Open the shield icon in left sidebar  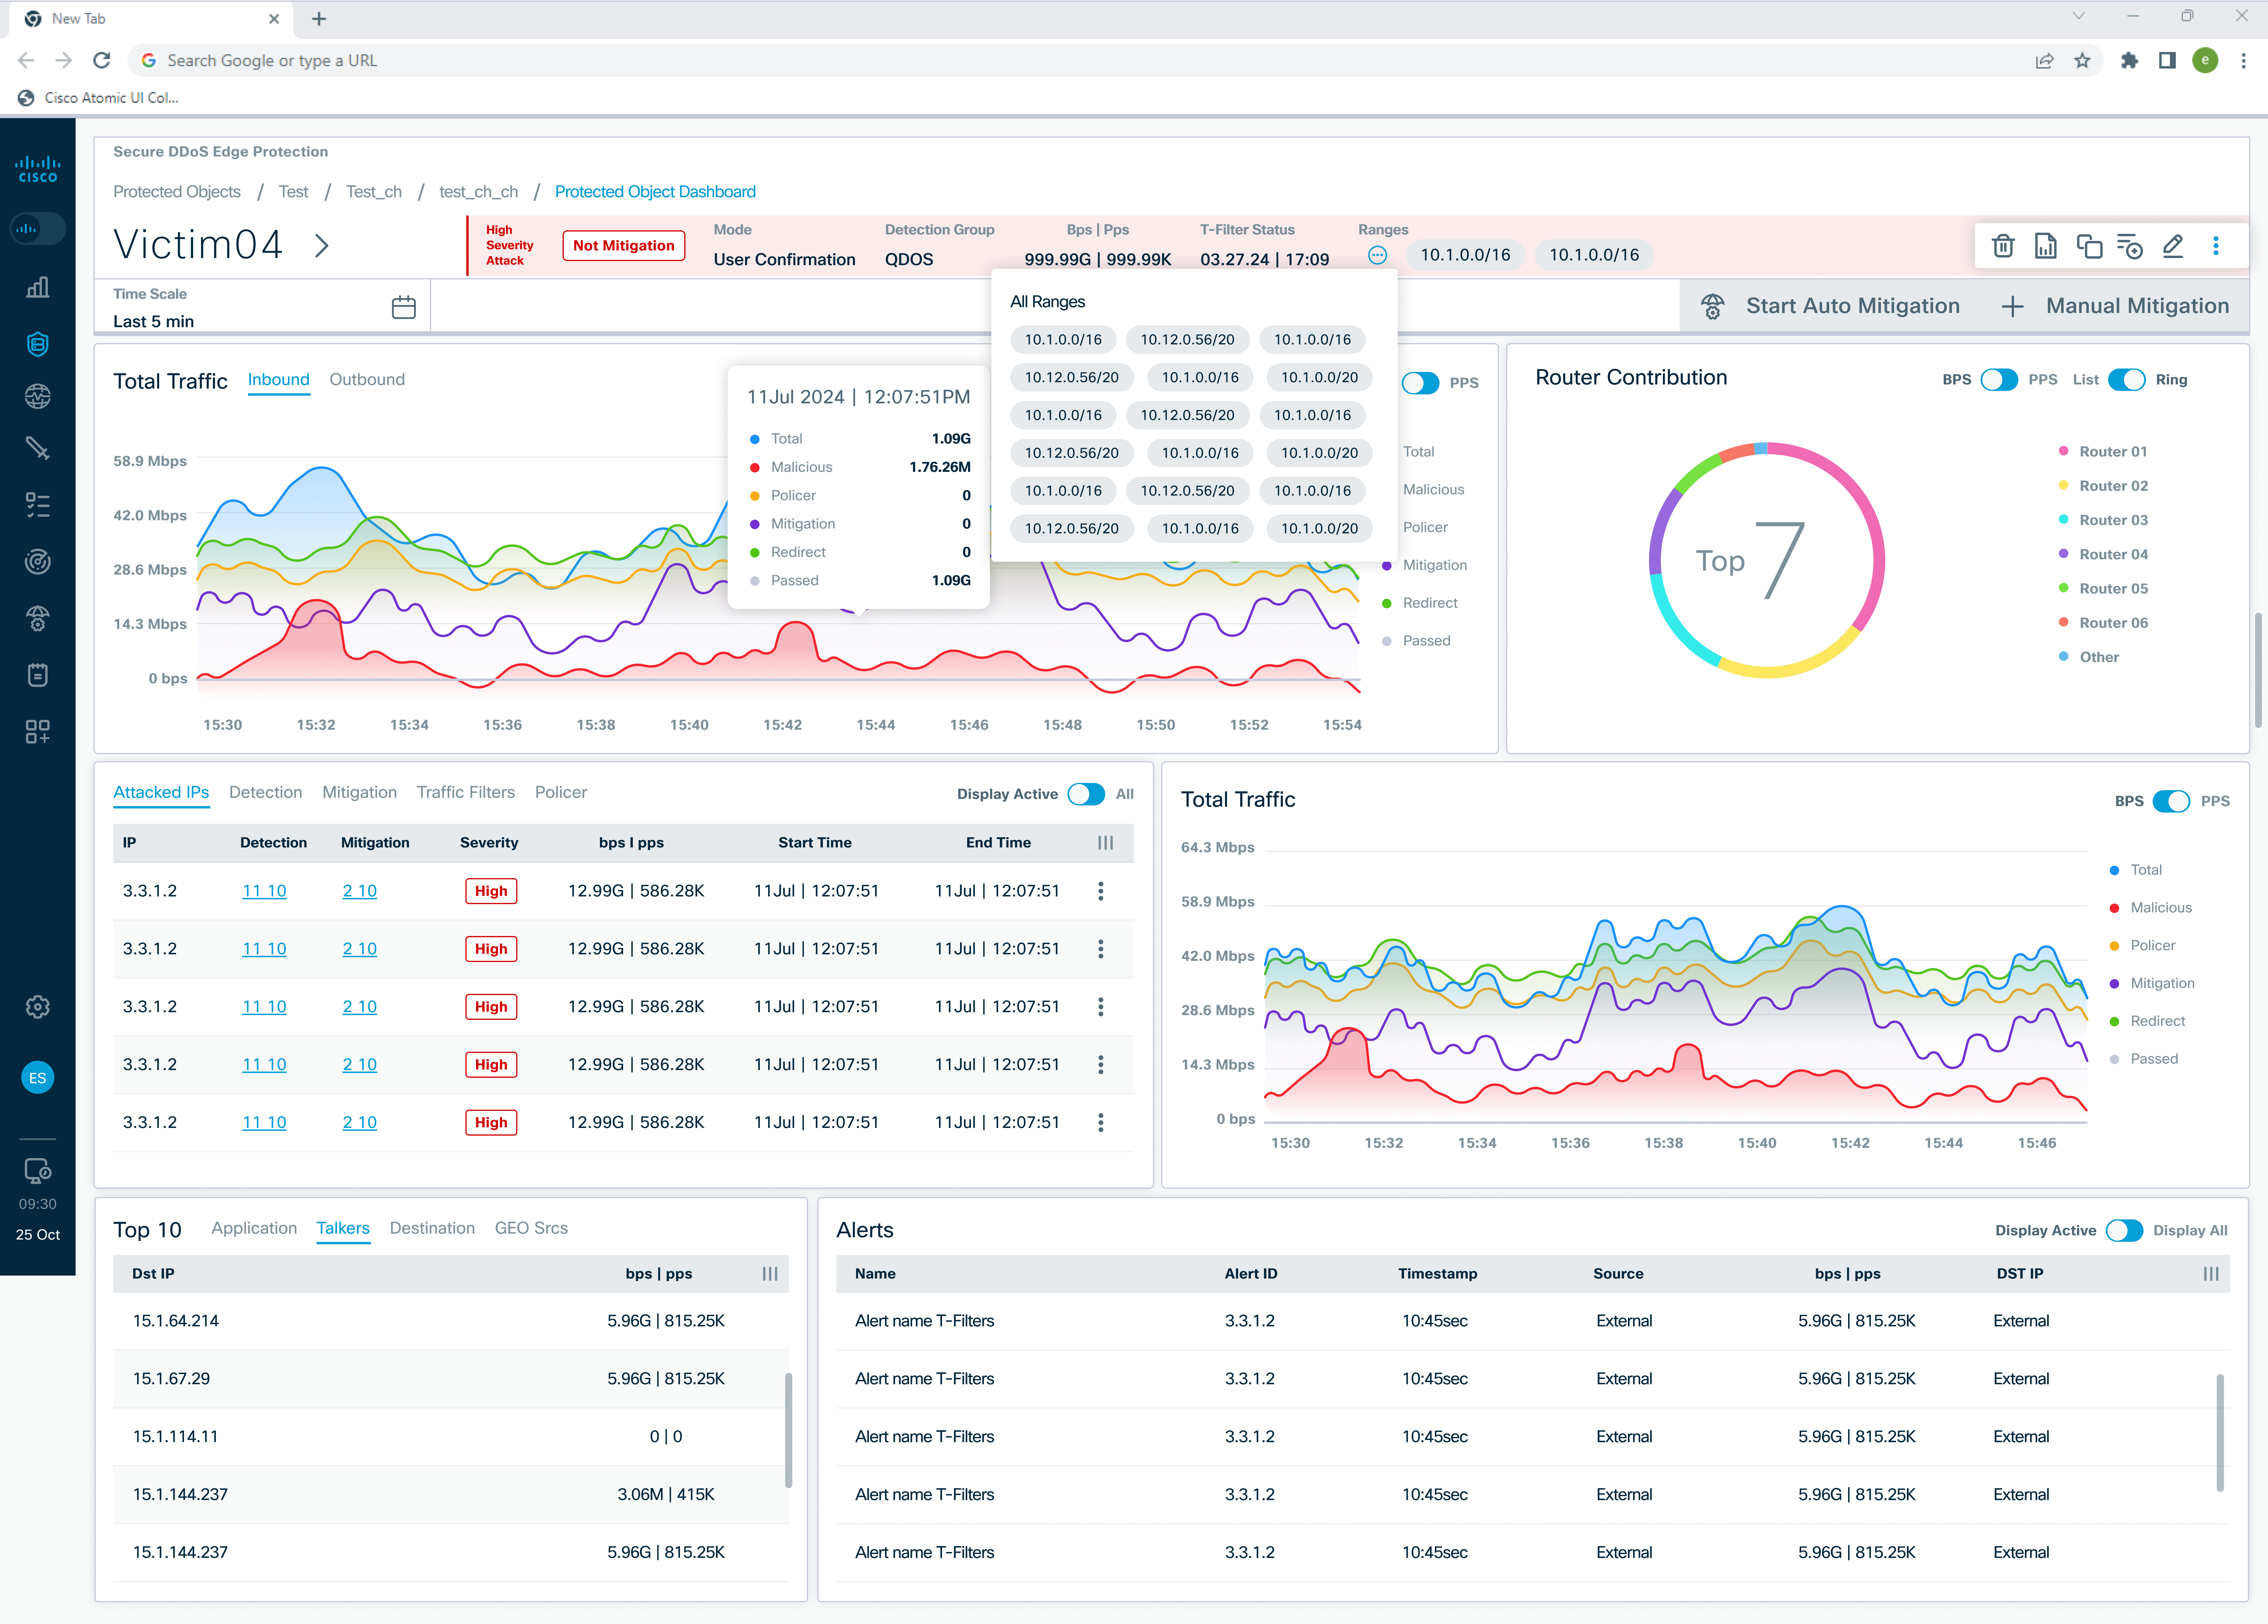38,344
